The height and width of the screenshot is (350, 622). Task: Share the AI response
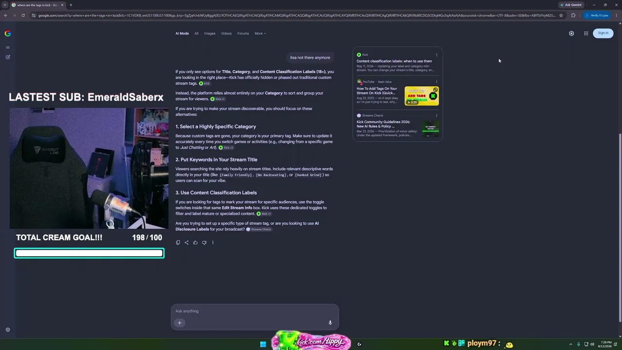pos(187,243)
